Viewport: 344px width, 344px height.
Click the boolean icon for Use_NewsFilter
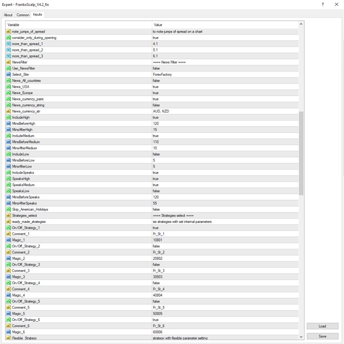click(9, 68)
